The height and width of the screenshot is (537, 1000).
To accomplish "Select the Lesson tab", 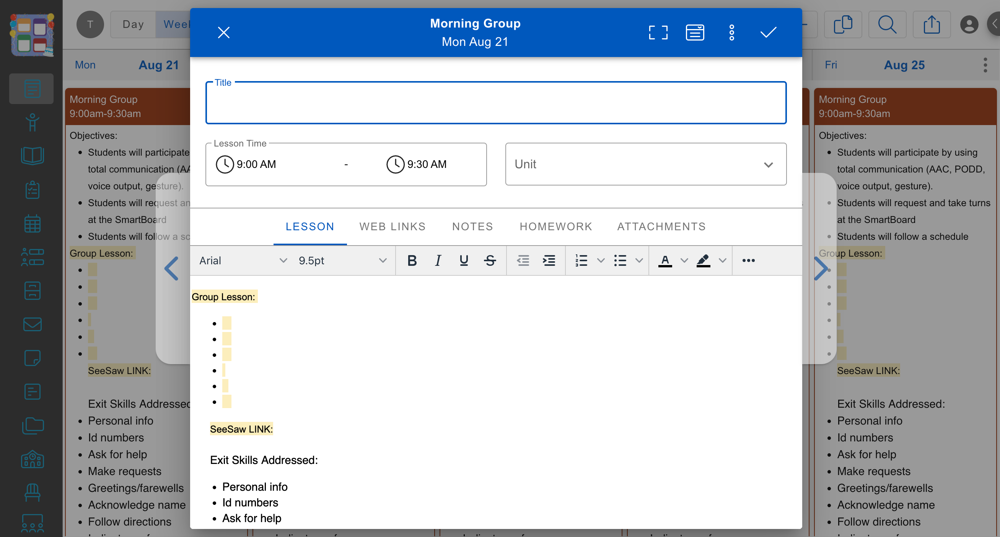I will 310,226.
